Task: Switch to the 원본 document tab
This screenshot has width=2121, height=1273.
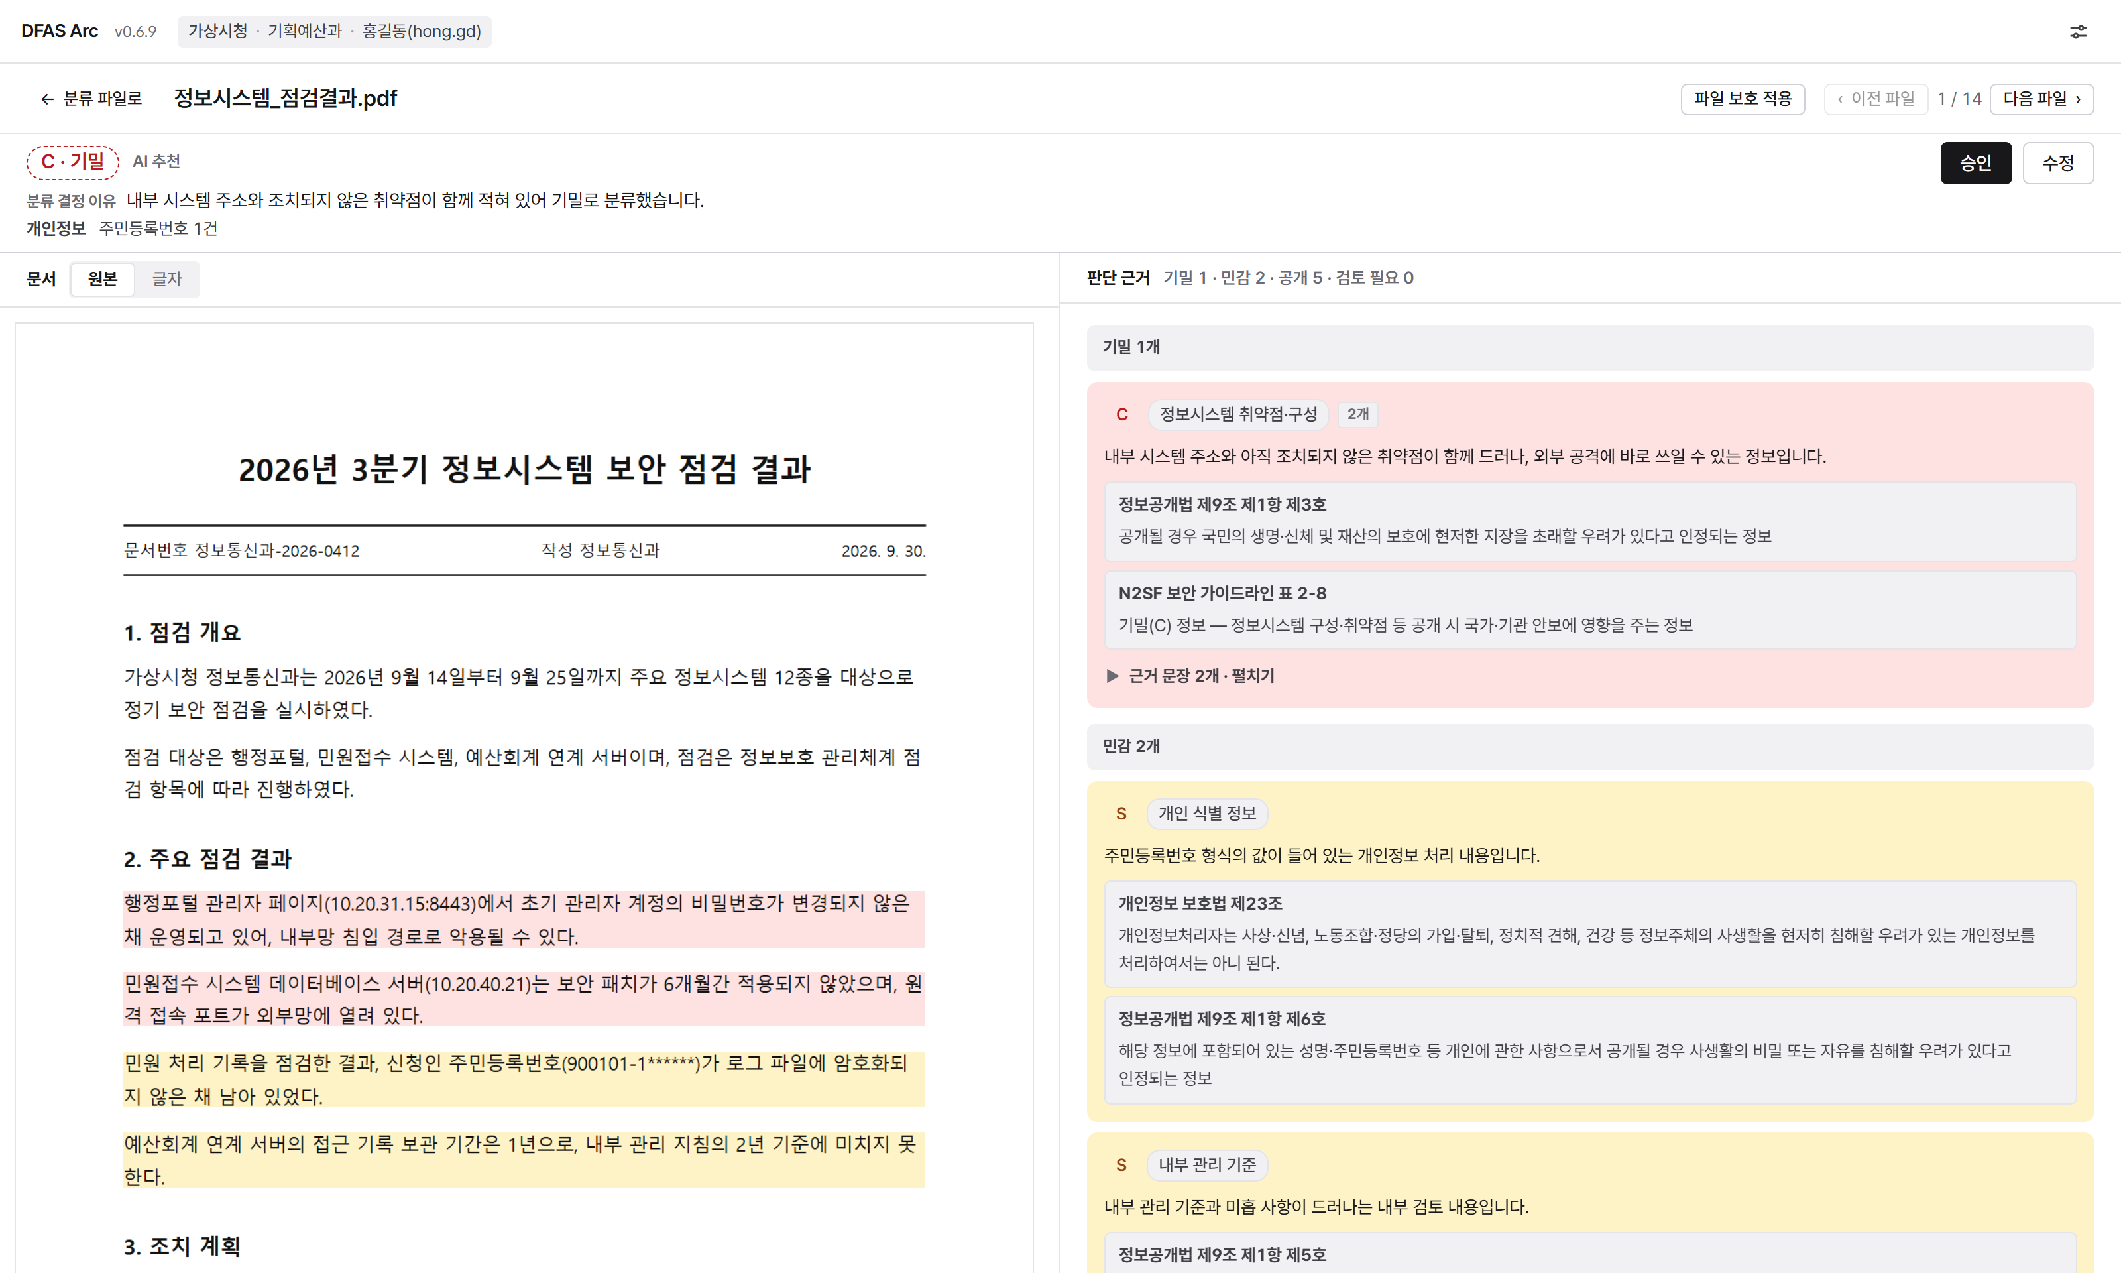Action: point(103,278)
